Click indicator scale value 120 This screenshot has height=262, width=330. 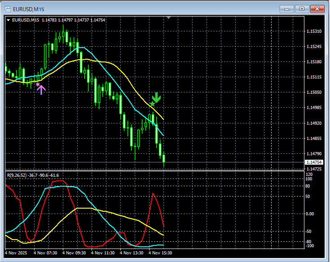pos(309,175)
